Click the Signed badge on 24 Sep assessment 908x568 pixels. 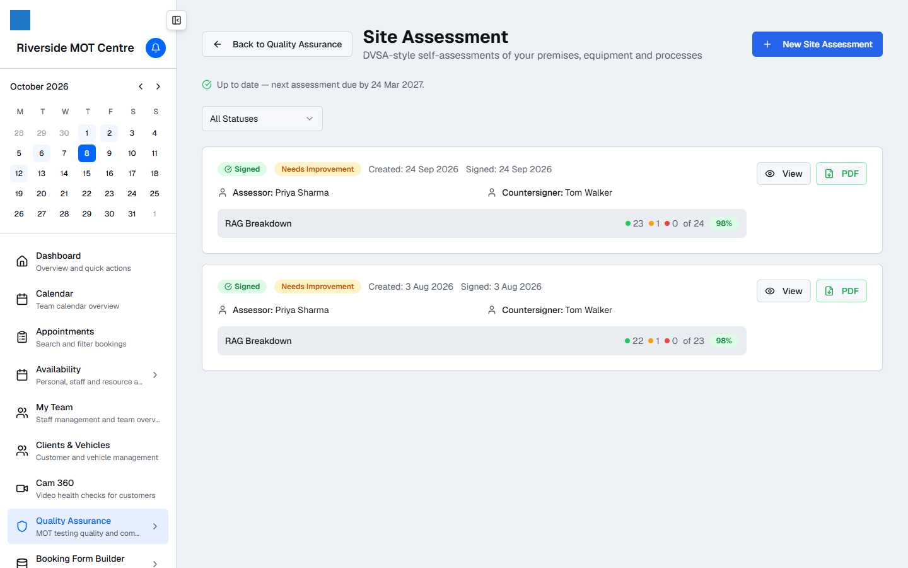(x=242, y=169)
